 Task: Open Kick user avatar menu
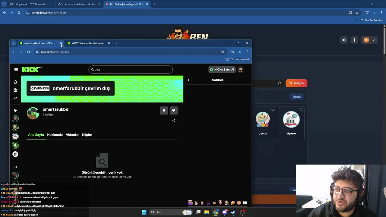point(240,70)
